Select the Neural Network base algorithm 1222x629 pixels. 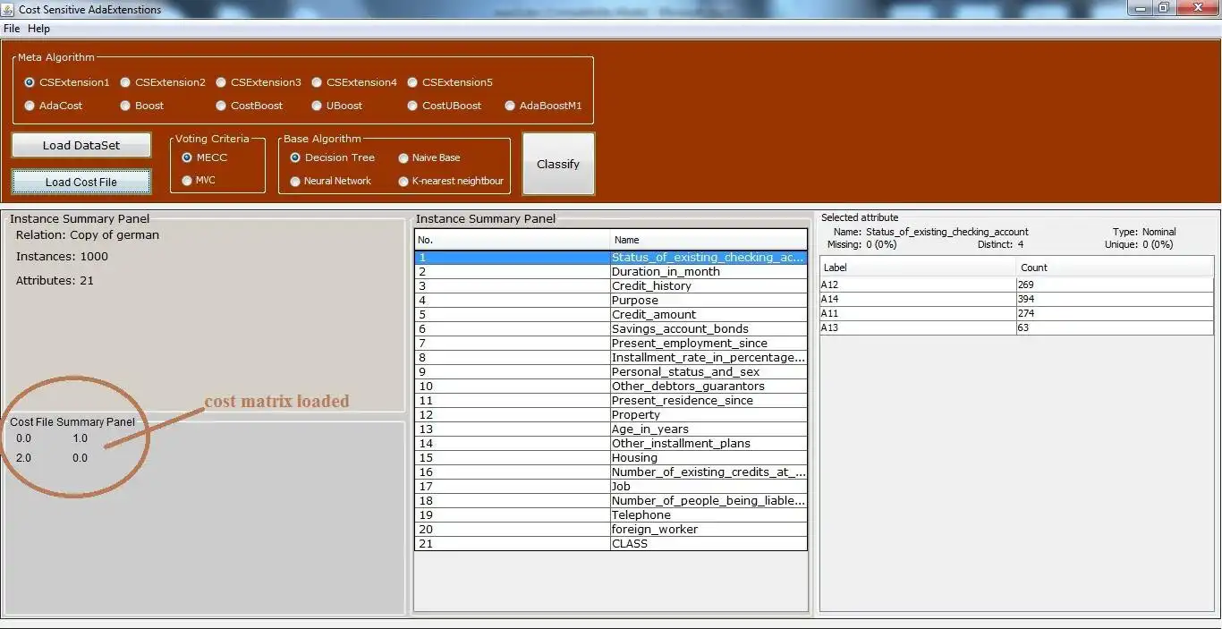tap(330, 181)
